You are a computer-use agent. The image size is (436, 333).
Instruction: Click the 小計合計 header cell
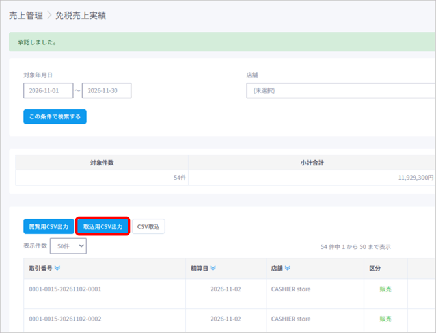[312, 163]
